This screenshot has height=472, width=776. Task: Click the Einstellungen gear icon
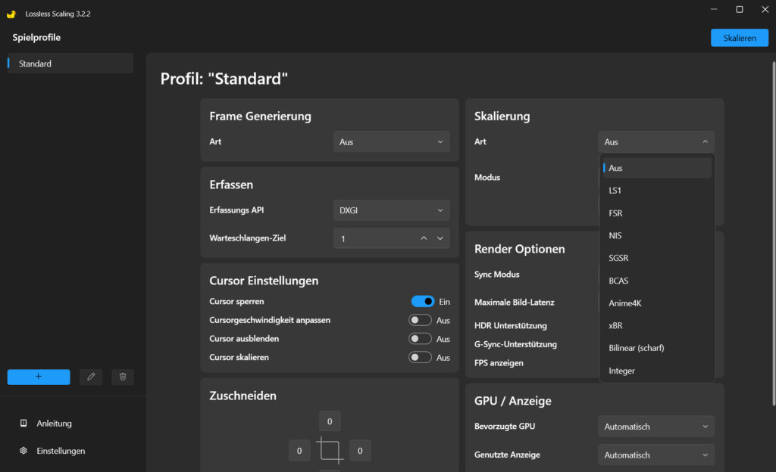click(x=23, y=451)
